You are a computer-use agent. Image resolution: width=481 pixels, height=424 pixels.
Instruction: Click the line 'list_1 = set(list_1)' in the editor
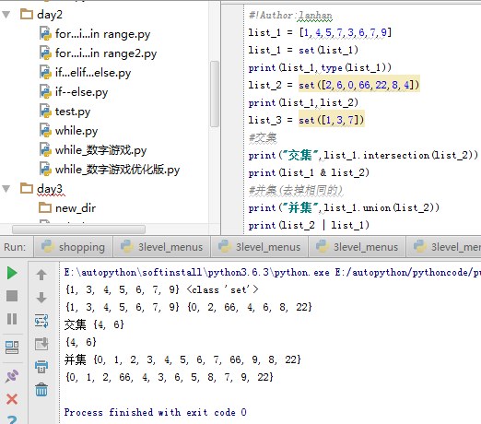point(303,50)
